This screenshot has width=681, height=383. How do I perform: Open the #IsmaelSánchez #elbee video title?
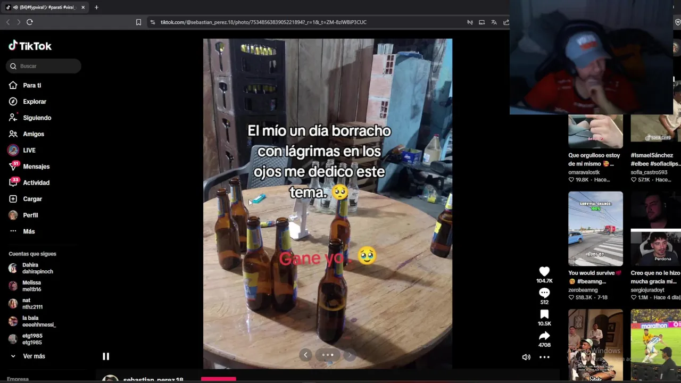[655, 160]
